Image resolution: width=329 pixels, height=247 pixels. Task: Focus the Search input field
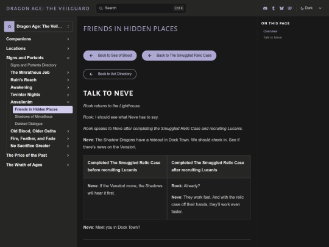pyautogui.click(x=141, y=8)
